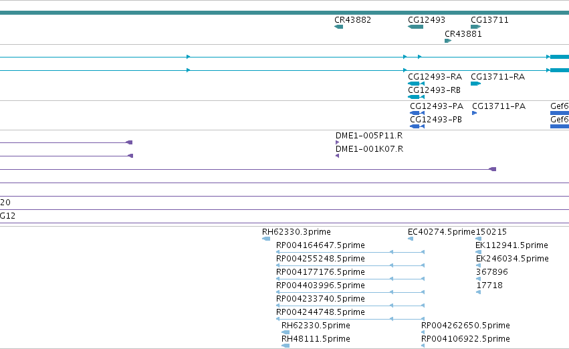Click the DME1-001K07.R purple arrow glyph
This screenshot has height=349, width=569.
[338, 156]
